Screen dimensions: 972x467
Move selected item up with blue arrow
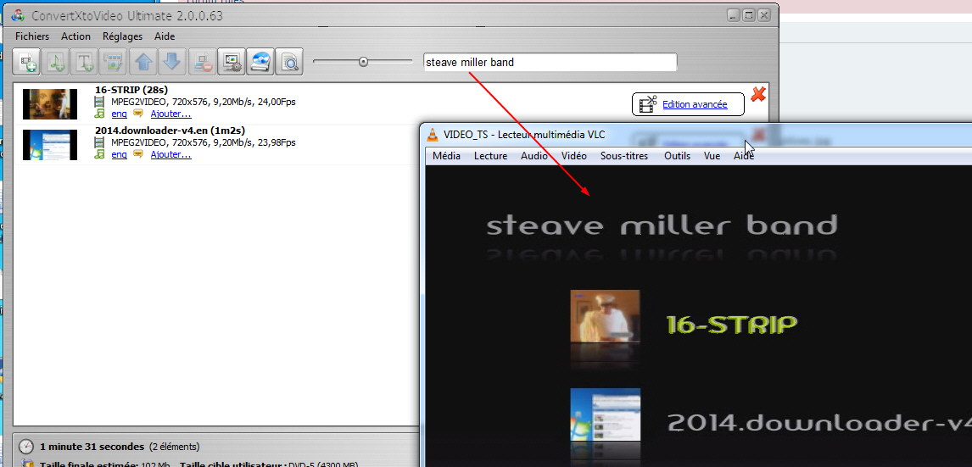144,61
